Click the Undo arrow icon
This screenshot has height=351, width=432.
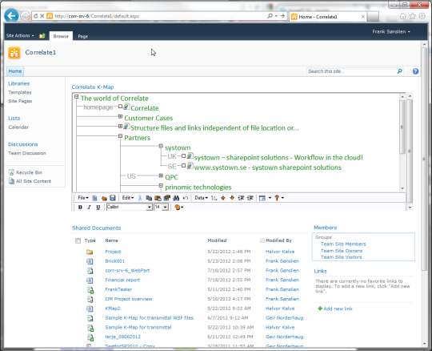(186, 198)
